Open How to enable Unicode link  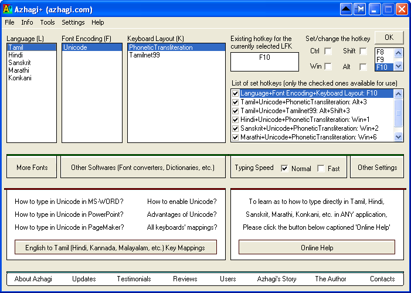(x=182, y=202)
